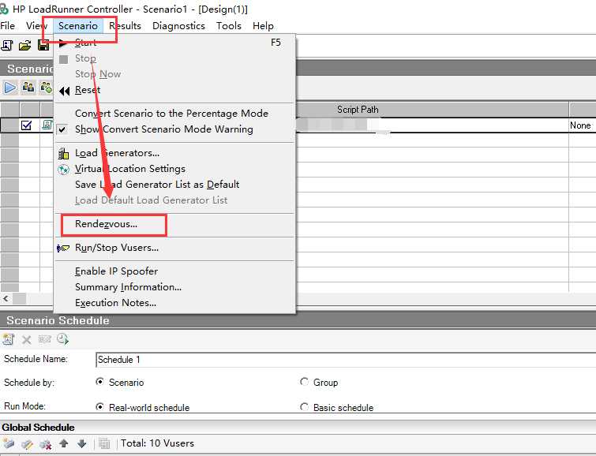Select Basic schedule run mode
This screenshot has width=596, height=456.
tap(304, 407)
